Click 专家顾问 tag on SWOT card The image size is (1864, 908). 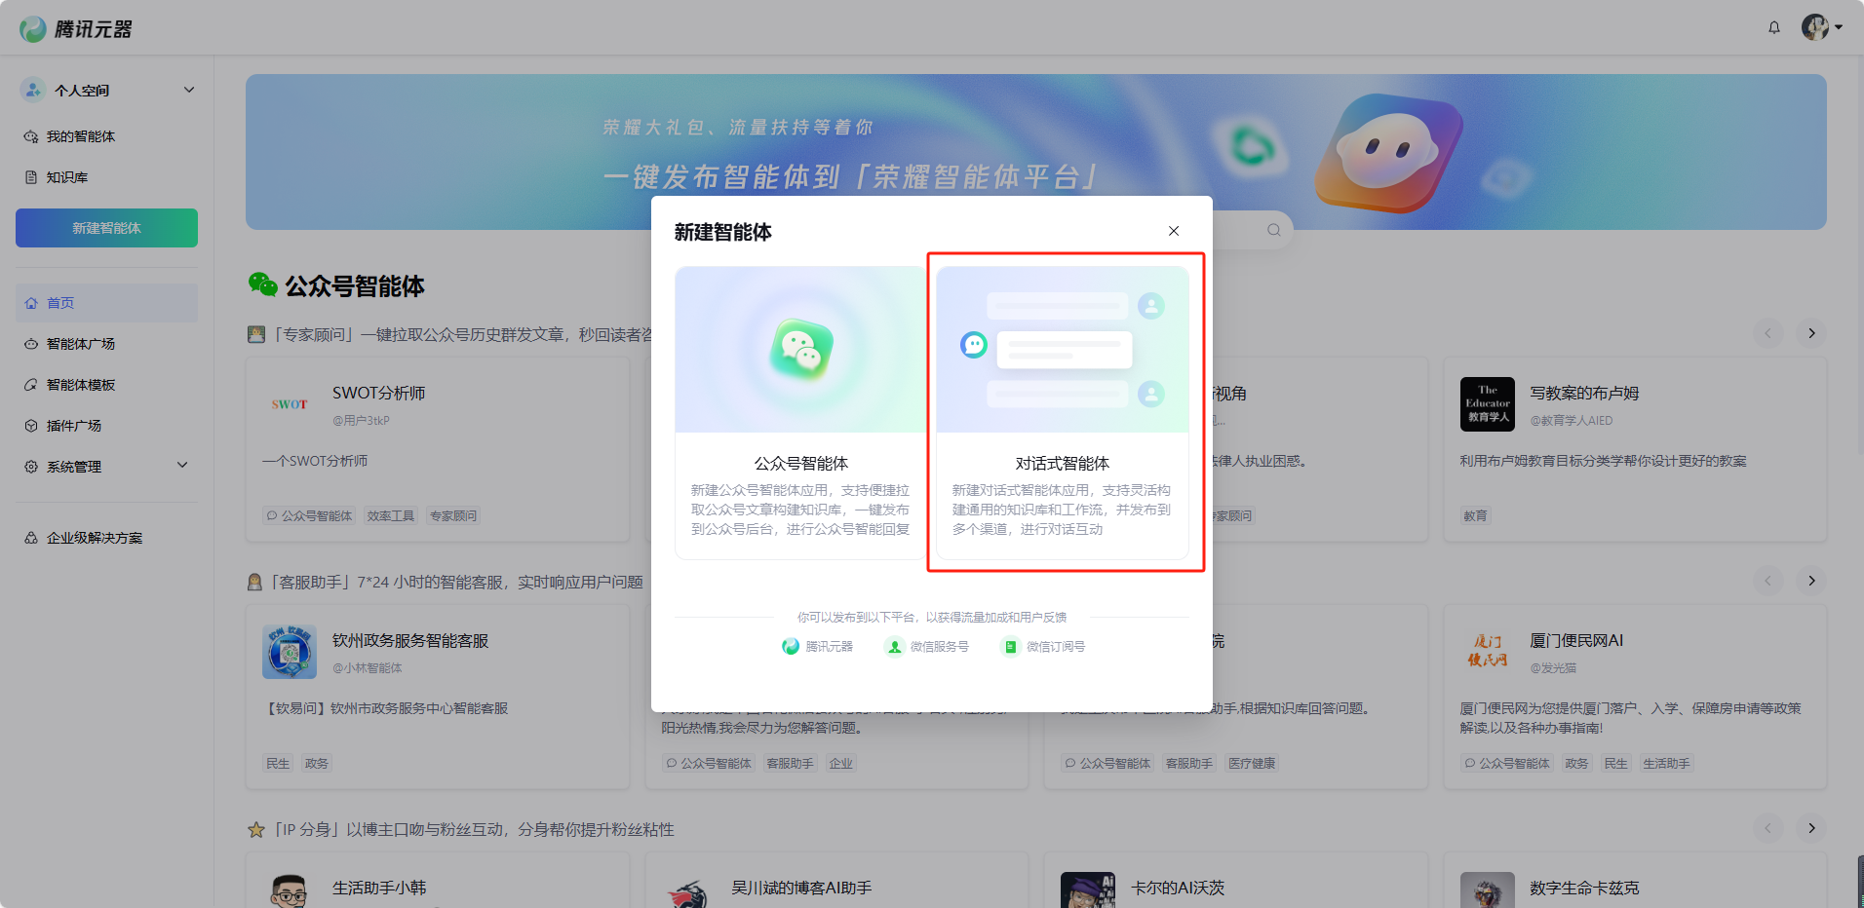pos(453,516)
